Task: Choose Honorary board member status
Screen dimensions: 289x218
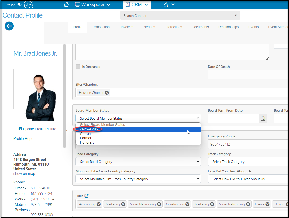Action: pos(87,142)
